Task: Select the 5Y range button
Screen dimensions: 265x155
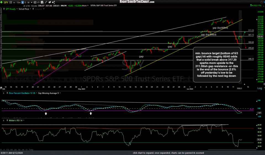Action: click(x=1, y=150)
